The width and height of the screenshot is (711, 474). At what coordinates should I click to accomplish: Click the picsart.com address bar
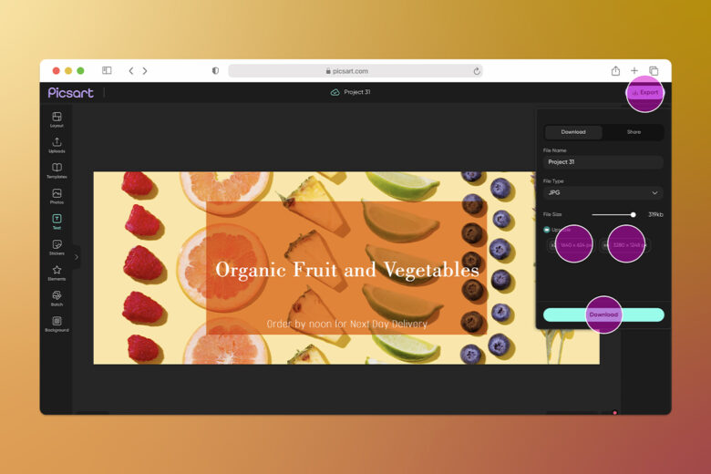point(355,71)
